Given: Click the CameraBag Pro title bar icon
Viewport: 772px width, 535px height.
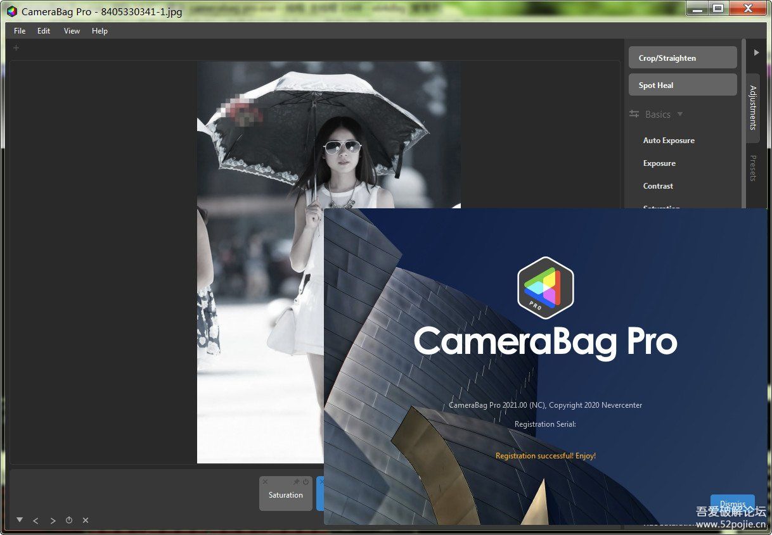Looking at the screenshot, I should coord(12,11).
